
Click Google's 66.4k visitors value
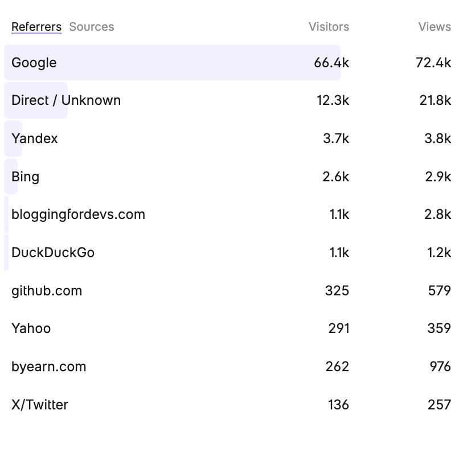coord(331,63)
